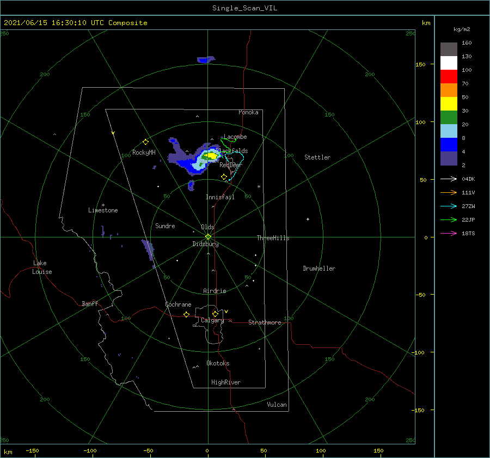Click the yellow V marker east of Calgary
490x458 pixels.
226,312
